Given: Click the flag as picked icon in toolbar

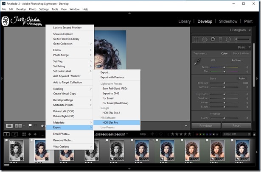Looking at the screenshot, I should coord(30,125).
